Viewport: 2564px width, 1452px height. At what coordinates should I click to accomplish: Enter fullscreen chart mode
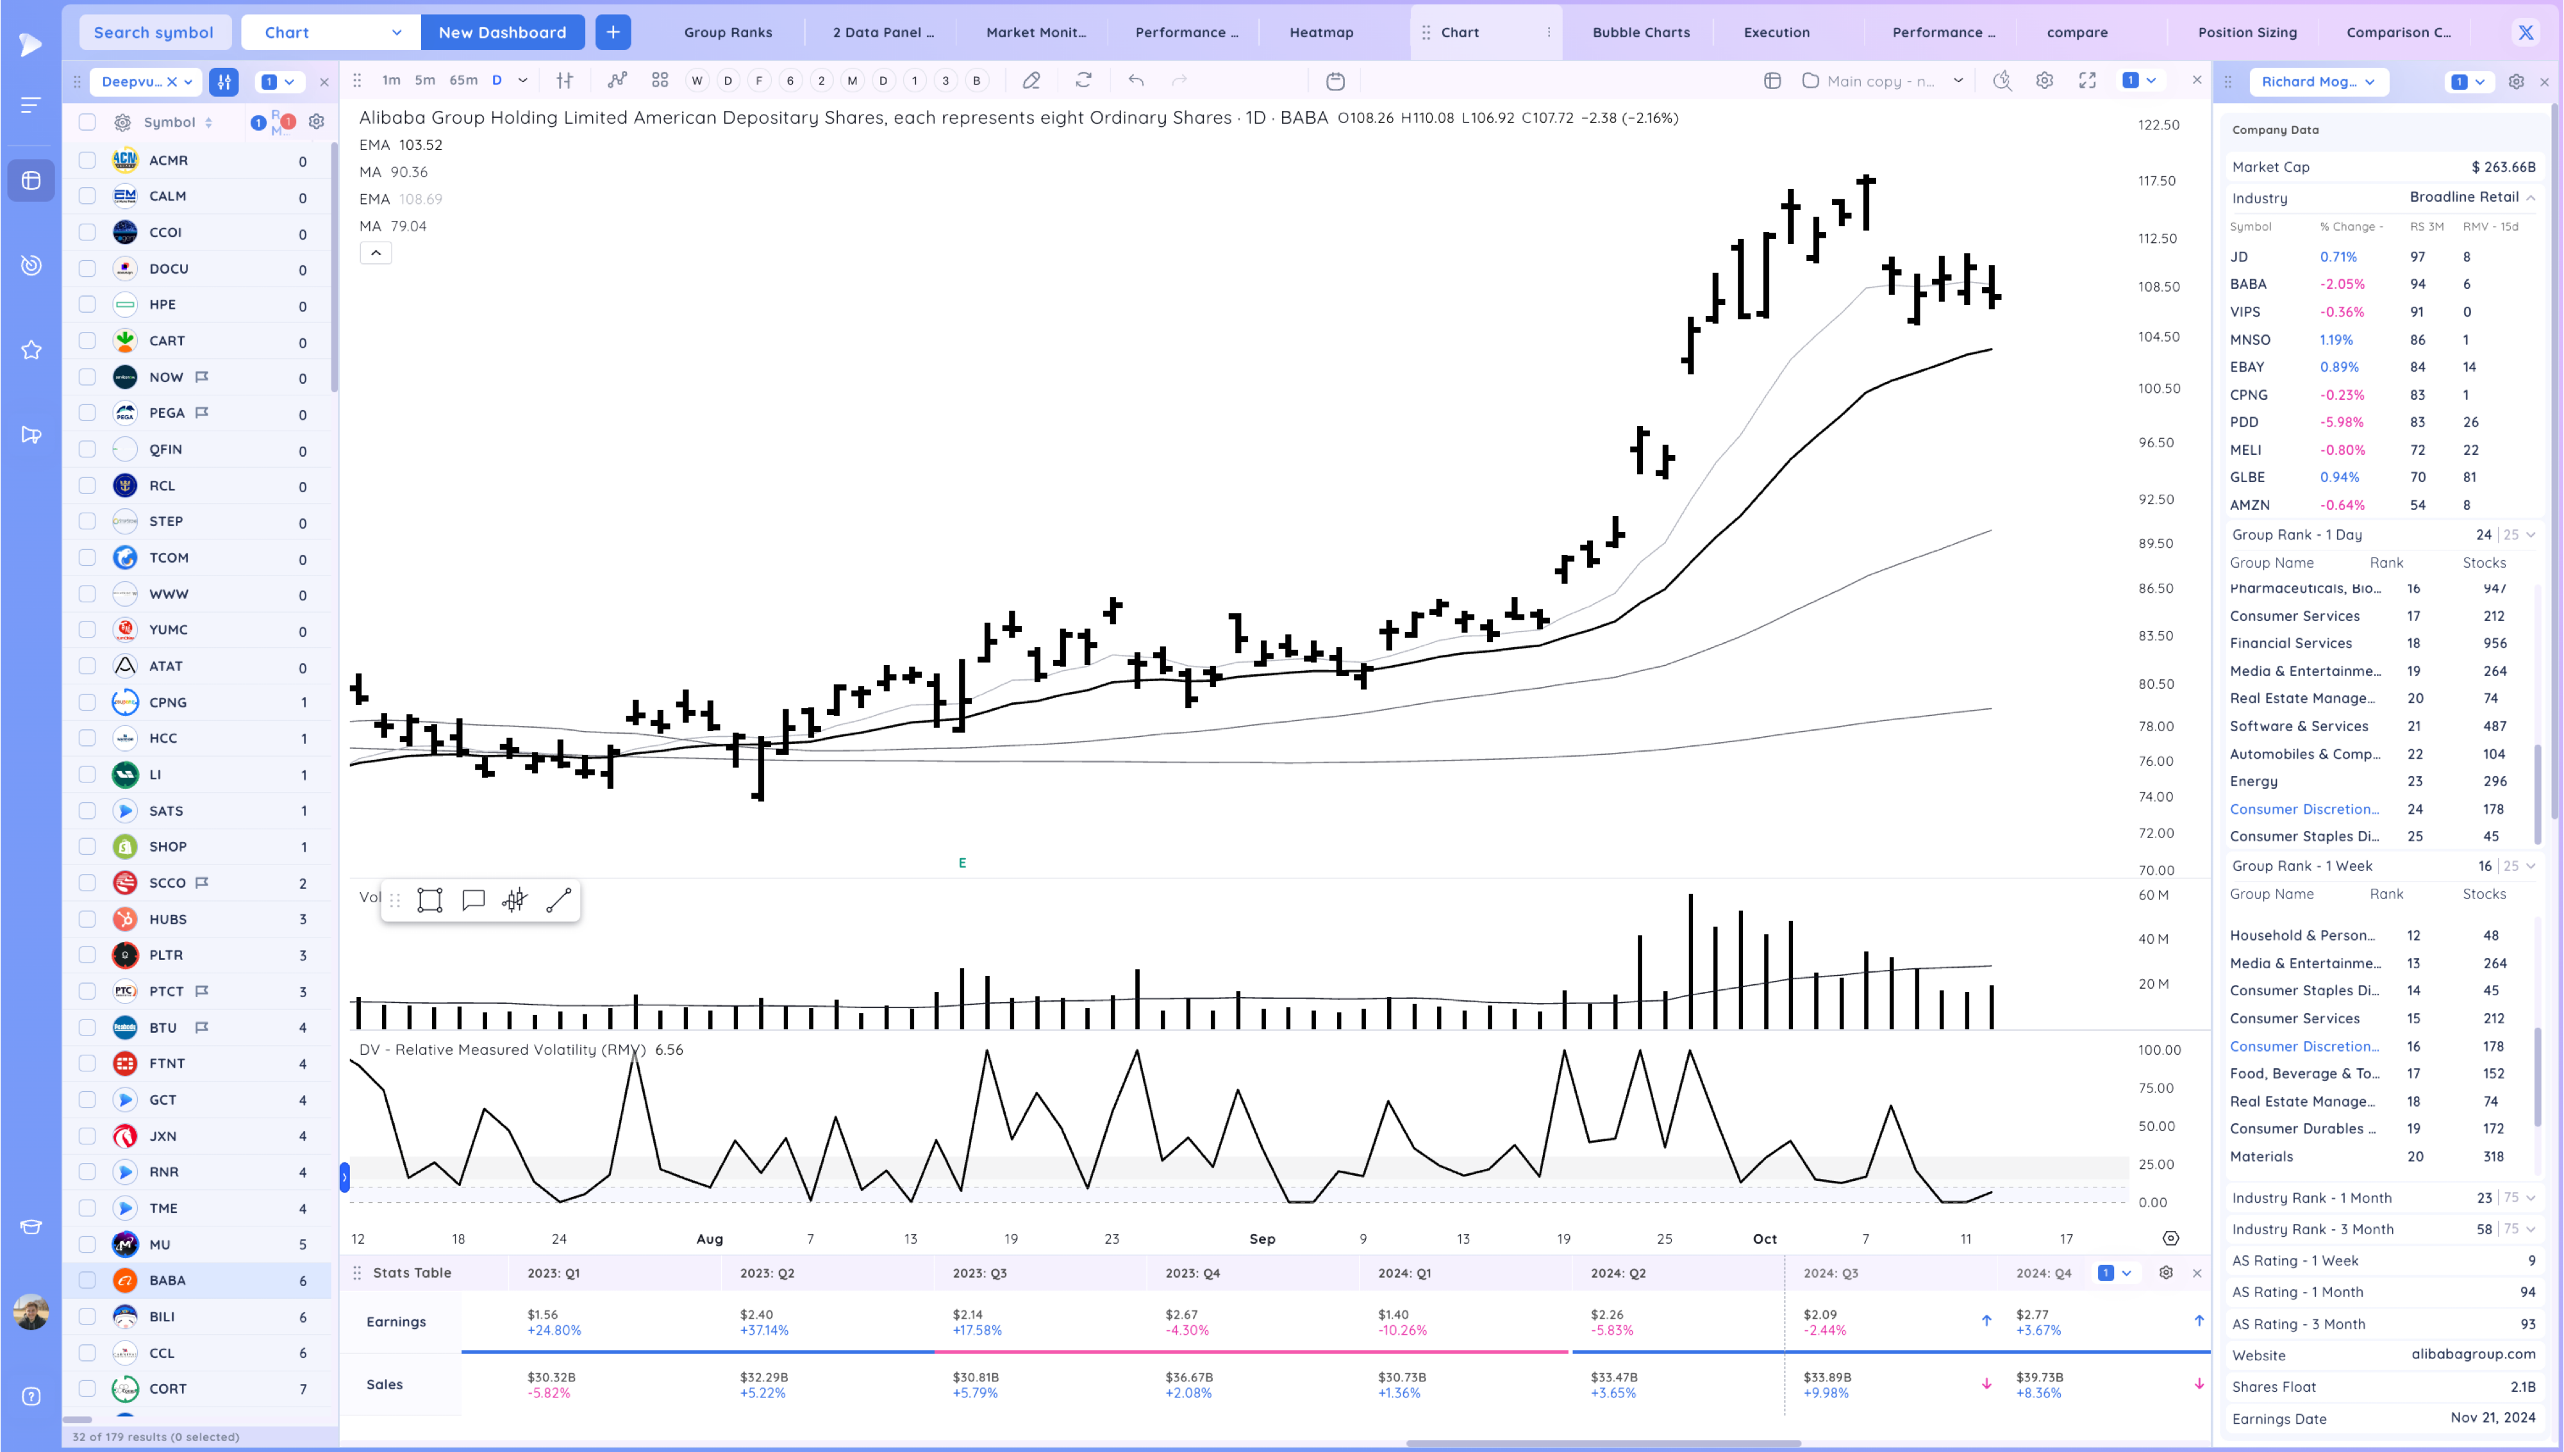(x=2087, y=81)
